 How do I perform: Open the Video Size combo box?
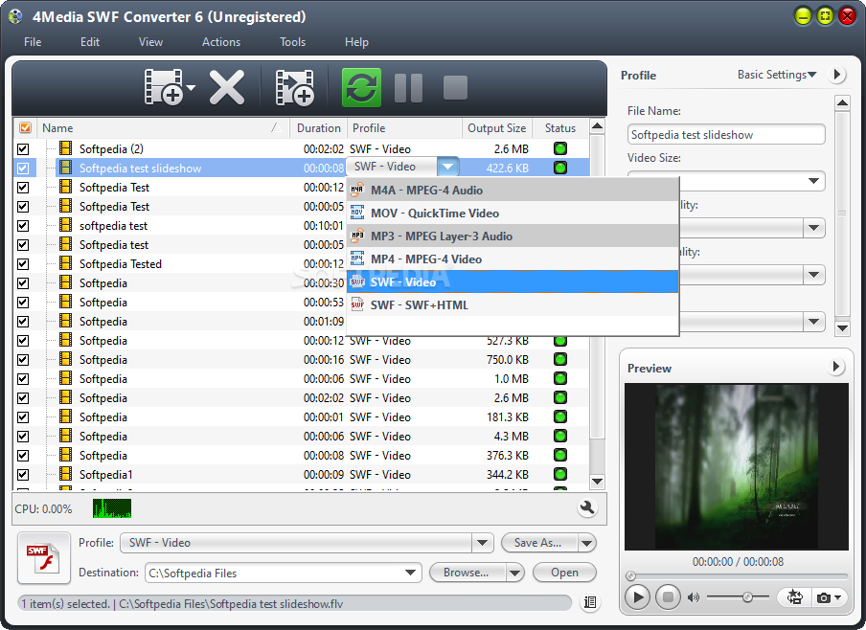[x=726, y=181]
